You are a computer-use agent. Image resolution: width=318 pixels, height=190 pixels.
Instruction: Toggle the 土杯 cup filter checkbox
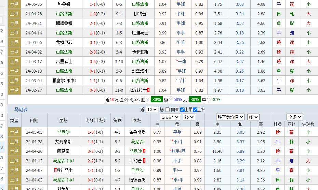click(195, 109)
